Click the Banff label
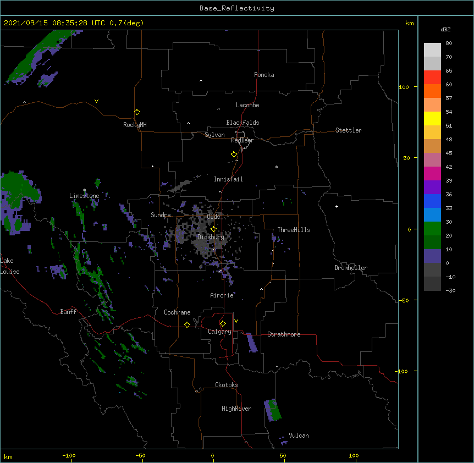 click(68, 312)
